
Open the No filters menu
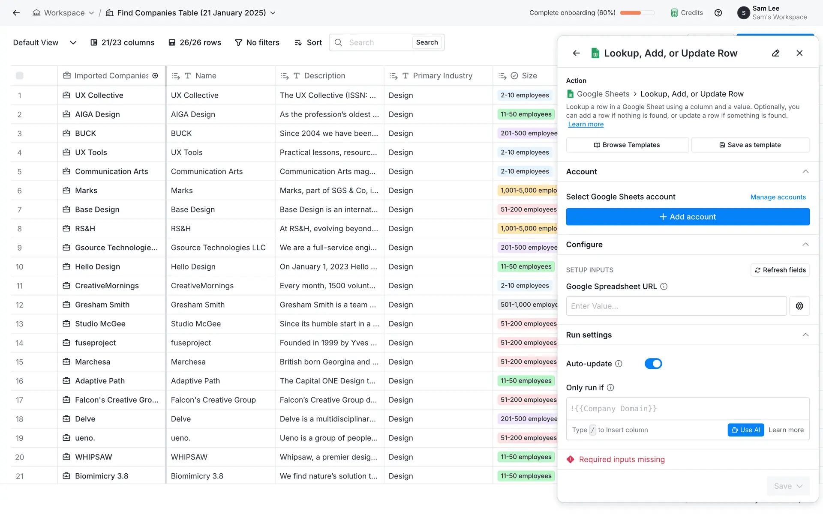(x=257, y=42)
